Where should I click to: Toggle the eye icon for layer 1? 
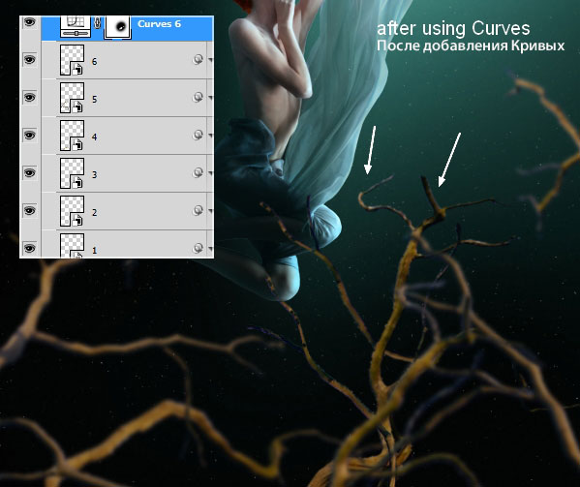(x=30, y=248)
